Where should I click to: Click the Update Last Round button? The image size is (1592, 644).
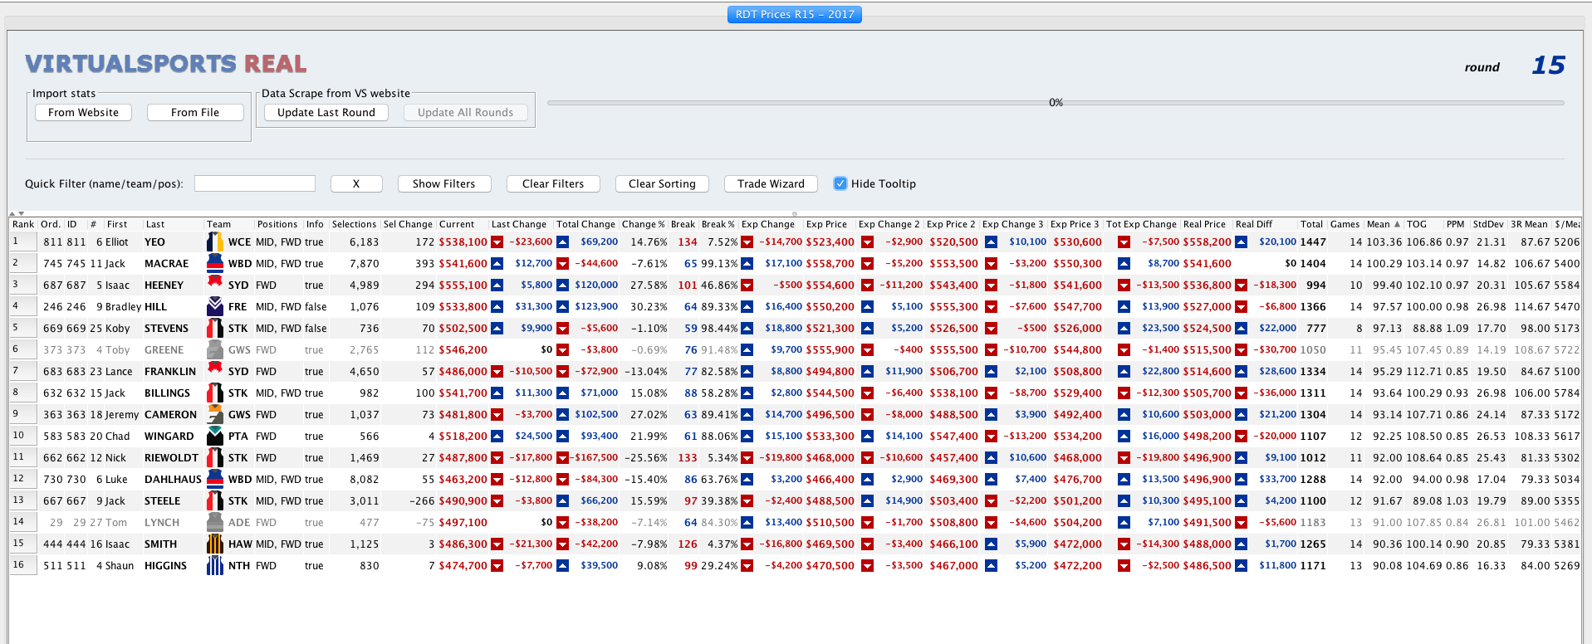[326, 113]
